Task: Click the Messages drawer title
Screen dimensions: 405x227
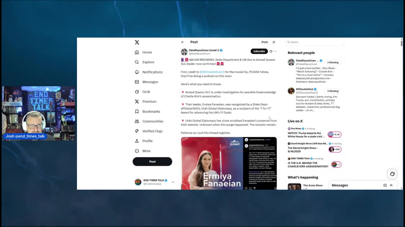Action: (340, 185)
